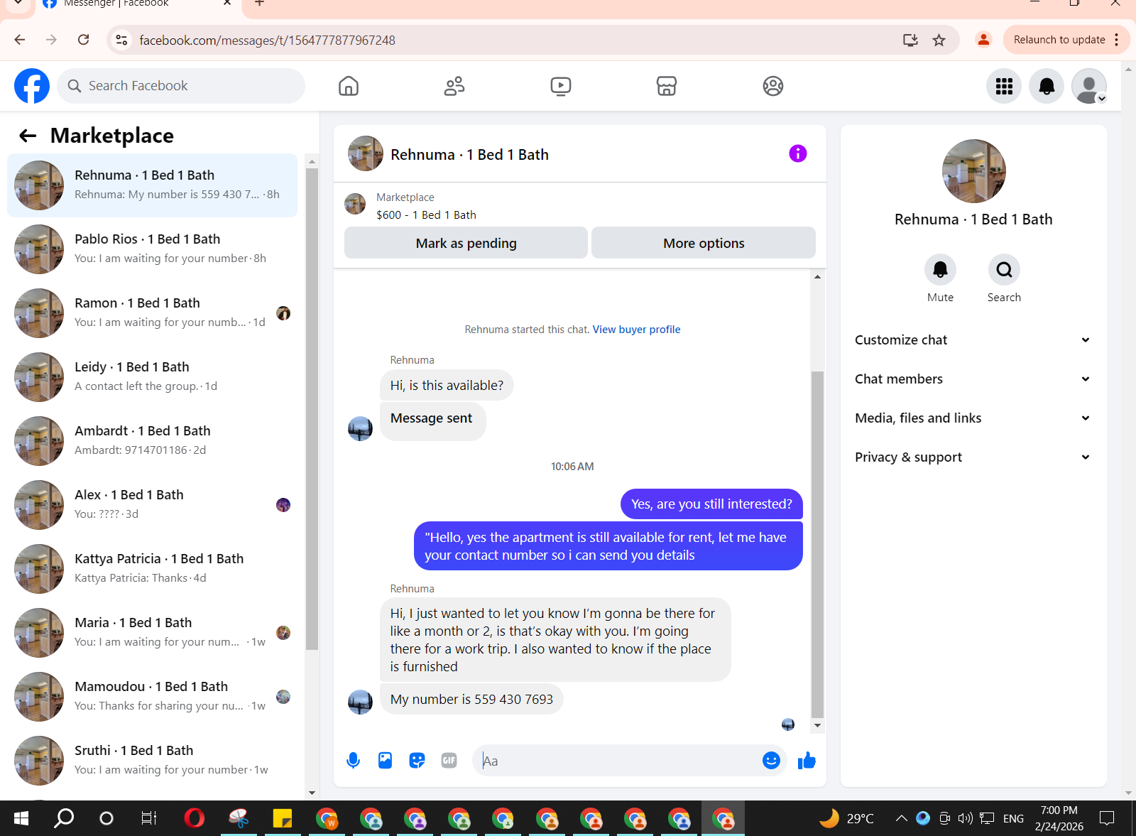1136x836 pixels.
Task: Click More options button
Action: coord(704,243)
